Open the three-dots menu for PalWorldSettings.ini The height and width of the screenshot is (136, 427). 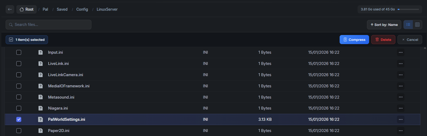(401, 119)
